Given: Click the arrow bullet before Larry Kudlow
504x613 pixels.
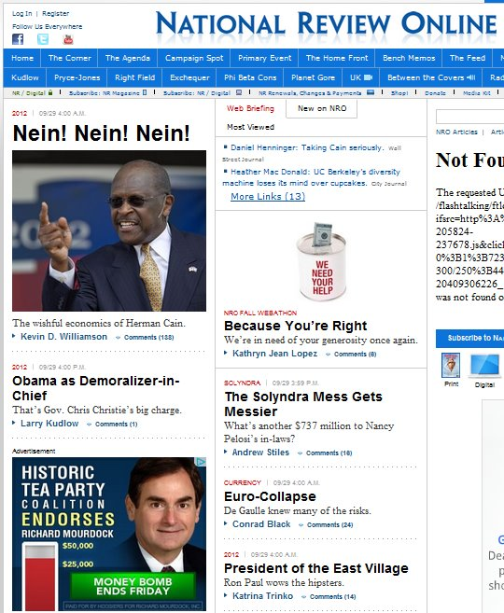Looking at the screenshot, I should point(14,423).
